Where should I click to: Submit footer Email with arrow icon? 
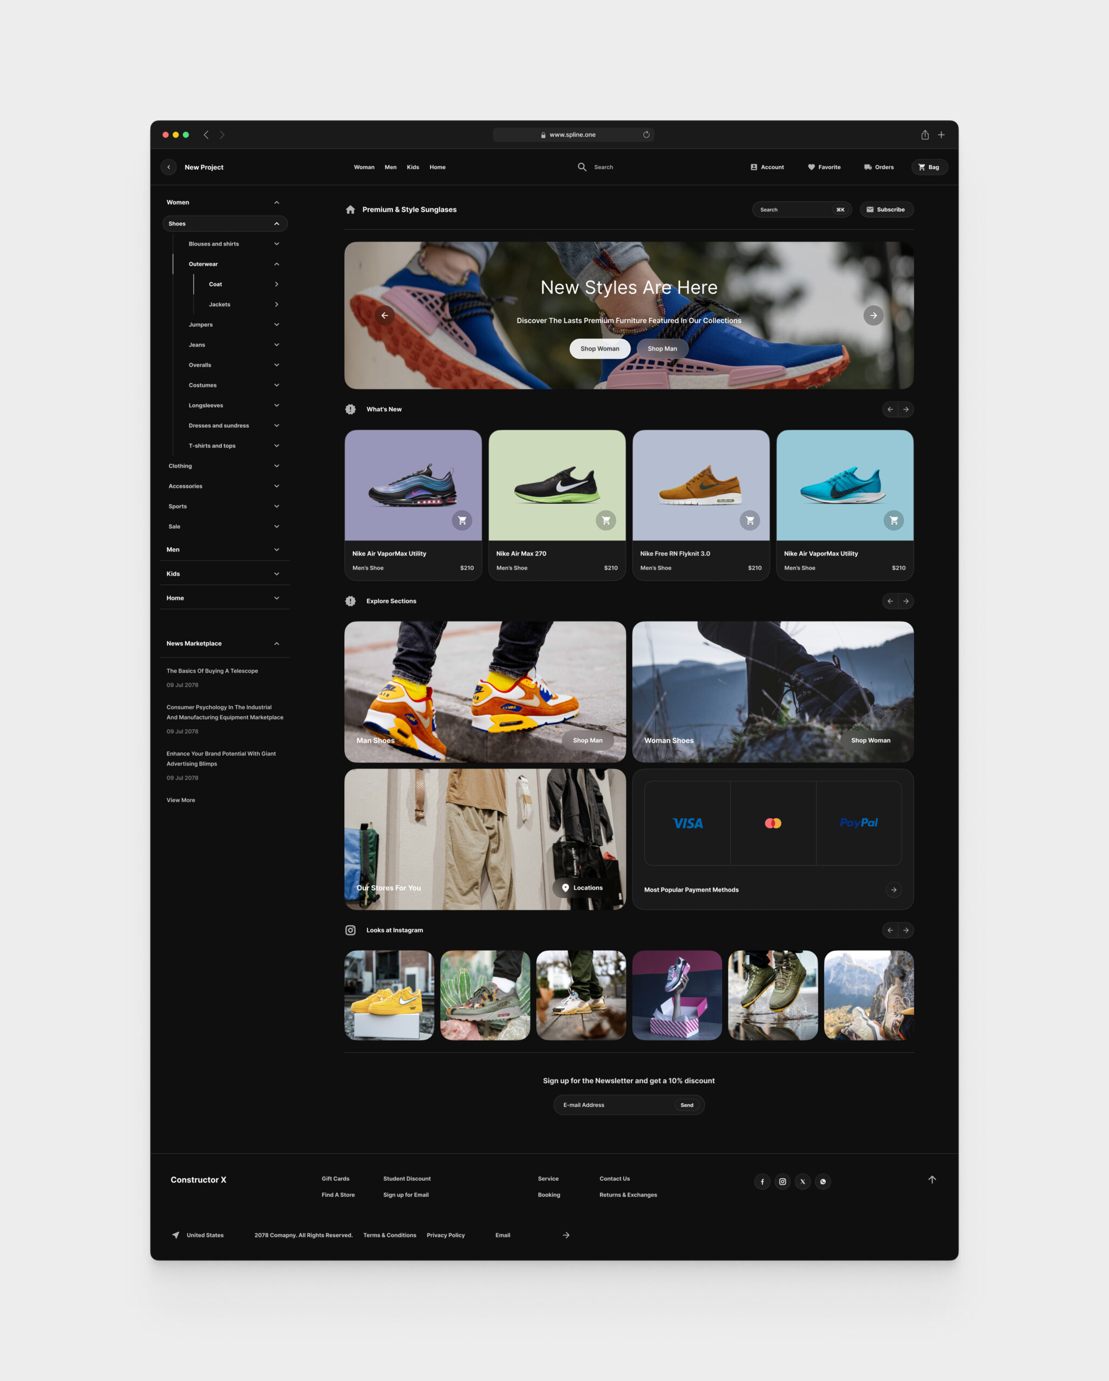566,1235
